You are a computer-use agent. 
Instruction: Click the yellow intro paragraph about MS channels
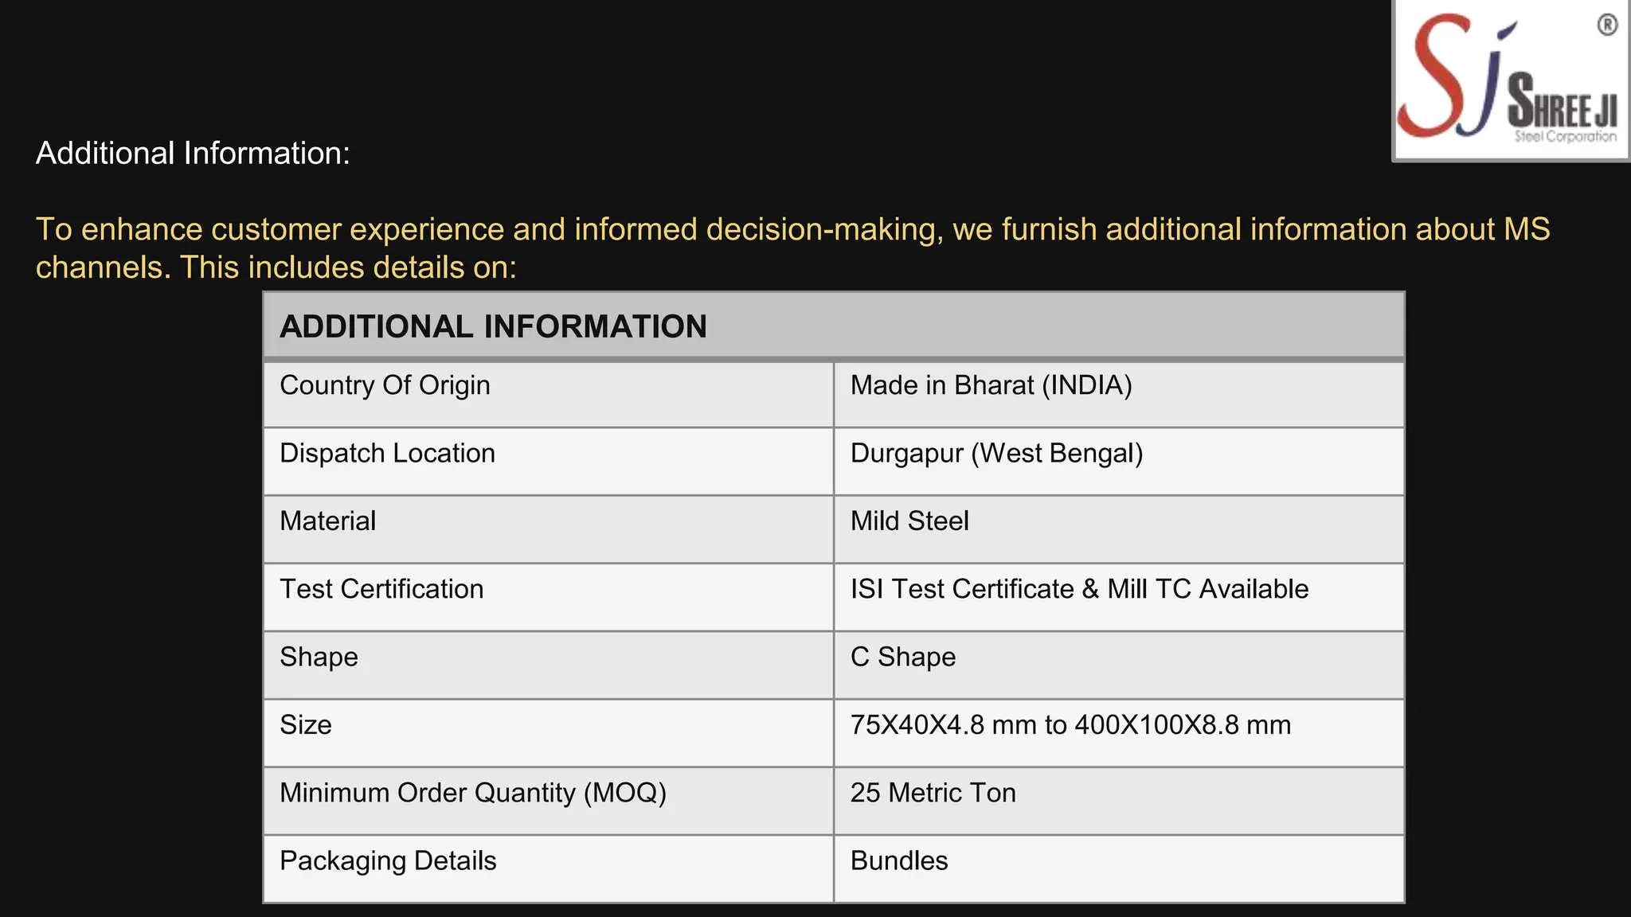pyautogui.click(x=792, y=248)
